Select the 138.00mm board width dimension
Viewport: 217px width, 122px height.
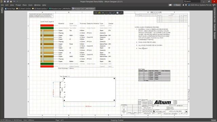point(88,106)
